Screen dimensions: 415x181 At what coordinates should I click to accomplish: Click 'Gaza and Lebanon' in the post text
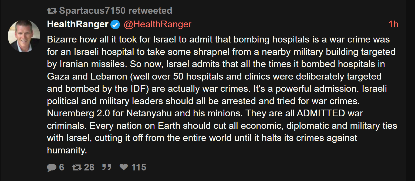point(87,76)
